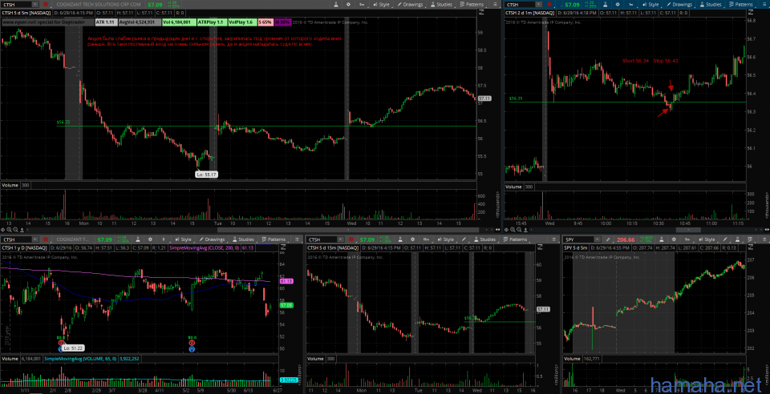Click the 61.13 moving average price tag

pos(286,281)
